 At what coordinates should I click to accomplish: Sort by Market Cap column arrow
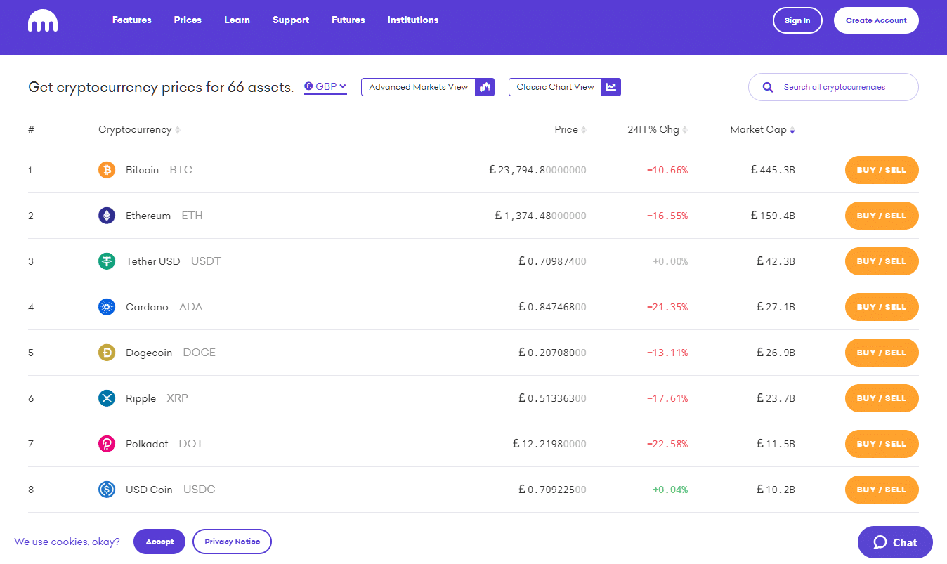coord(792,130)
